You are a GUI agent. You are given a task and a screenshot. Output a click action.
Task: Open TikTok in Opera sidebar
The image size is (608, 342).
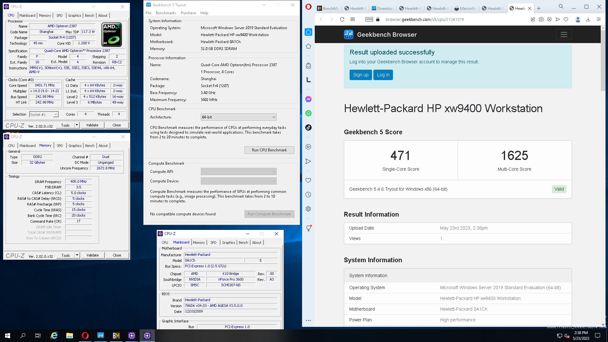pyautogui.click(x=308, y=128)
